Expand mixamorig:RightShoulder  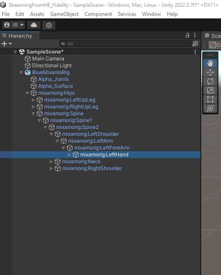pos(51,168)
